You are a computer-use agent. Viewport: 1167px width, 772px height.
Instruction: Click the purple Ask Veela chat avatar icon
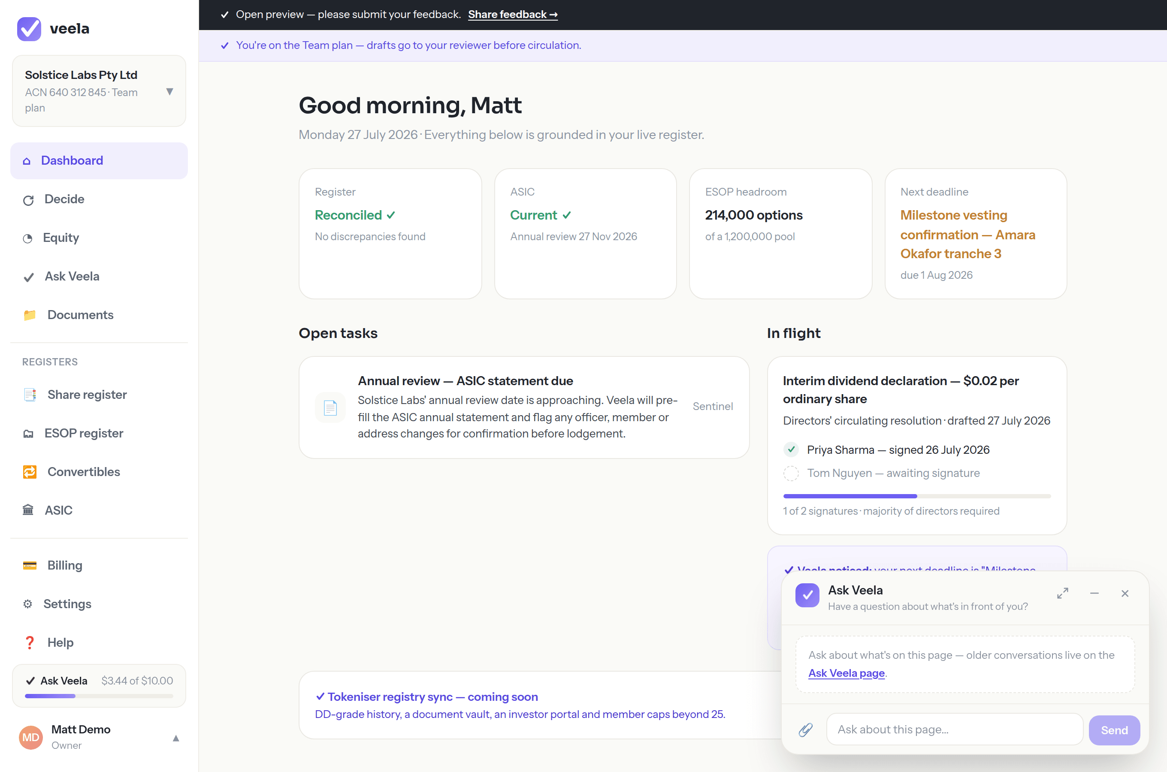pos(807,595)
